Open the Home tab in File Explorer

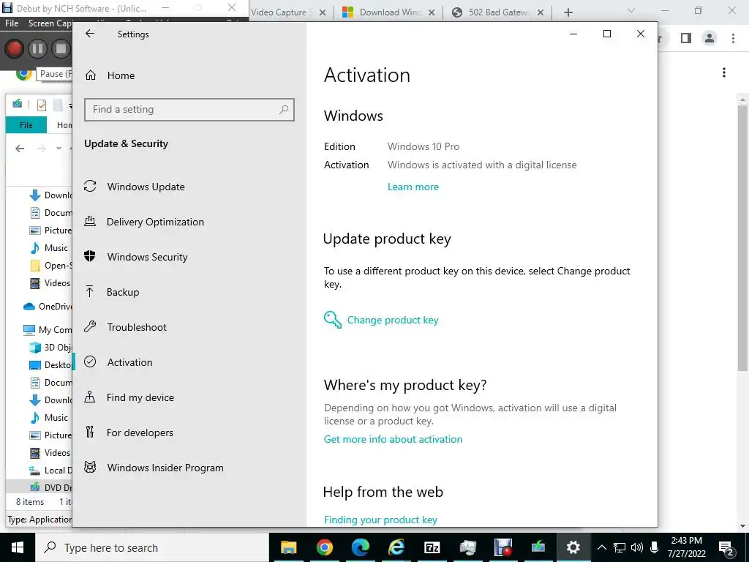64,125
